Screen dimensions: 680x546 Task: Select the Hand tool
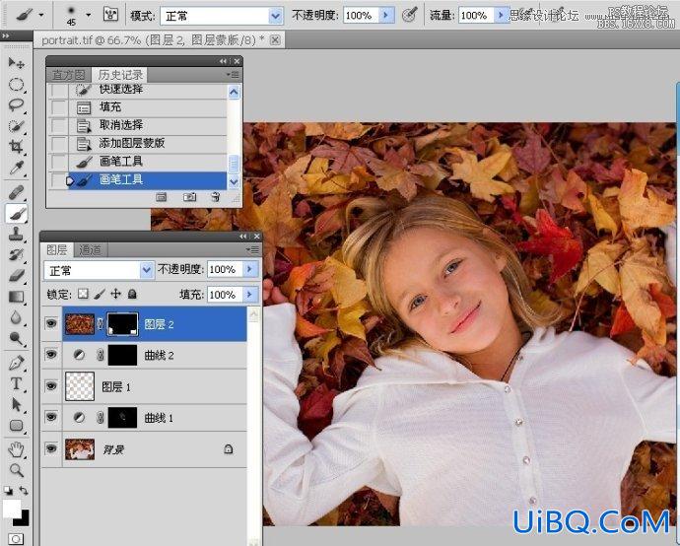tap(16, 449)
